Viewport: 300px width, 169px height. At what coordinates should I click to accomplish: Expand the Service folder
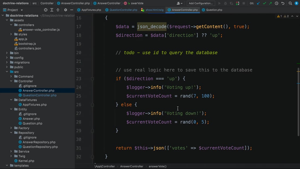click(11, 151)
